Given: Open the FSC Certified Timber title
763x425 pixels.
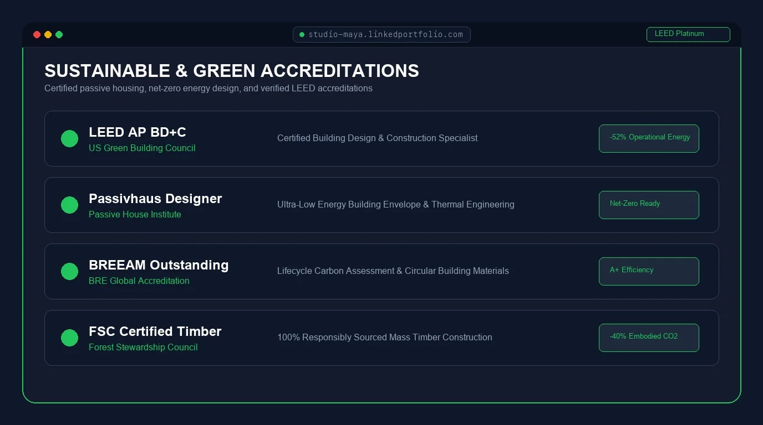Looking at the screenshot, I should coord(155,331).
